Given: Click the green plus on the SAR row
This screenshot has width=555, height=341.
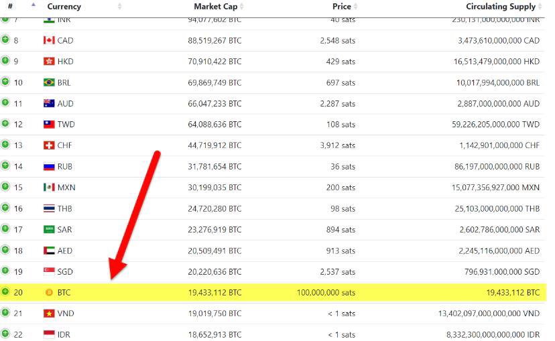Looking at the screenshot, I should [5, 228].
